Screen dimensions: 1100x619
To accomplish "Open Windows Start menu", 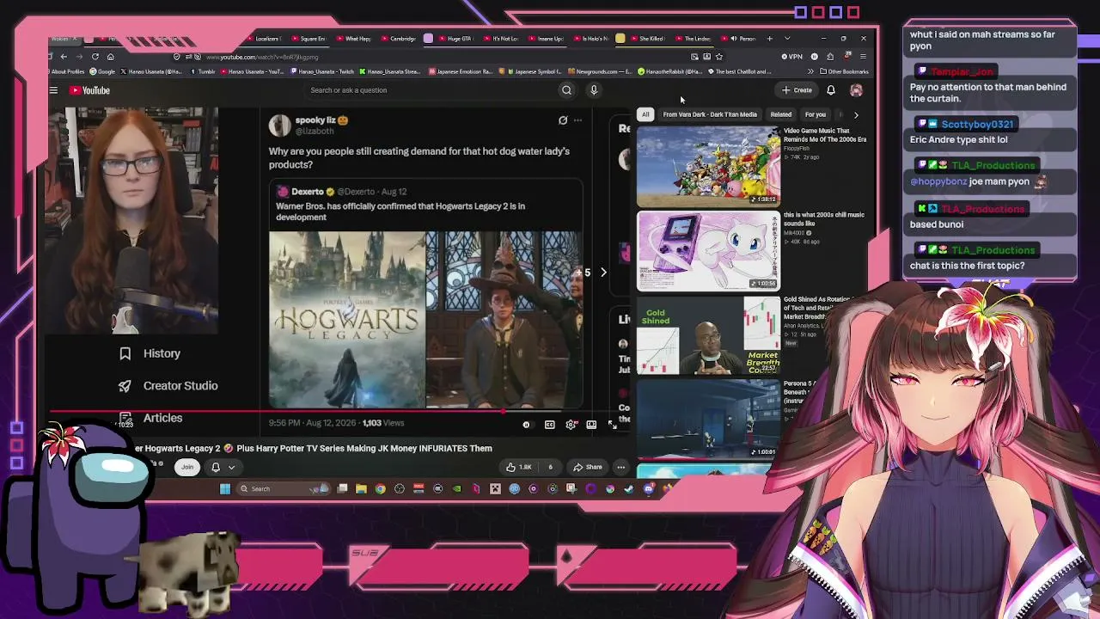I will [225, 489].
